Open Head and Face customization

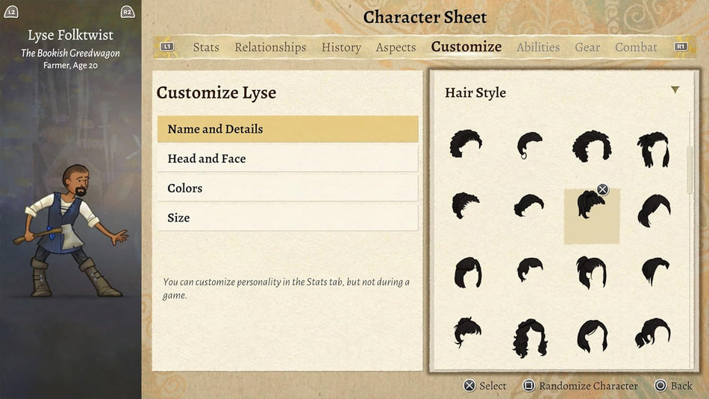pyautogui.click(x=287, y=159)
